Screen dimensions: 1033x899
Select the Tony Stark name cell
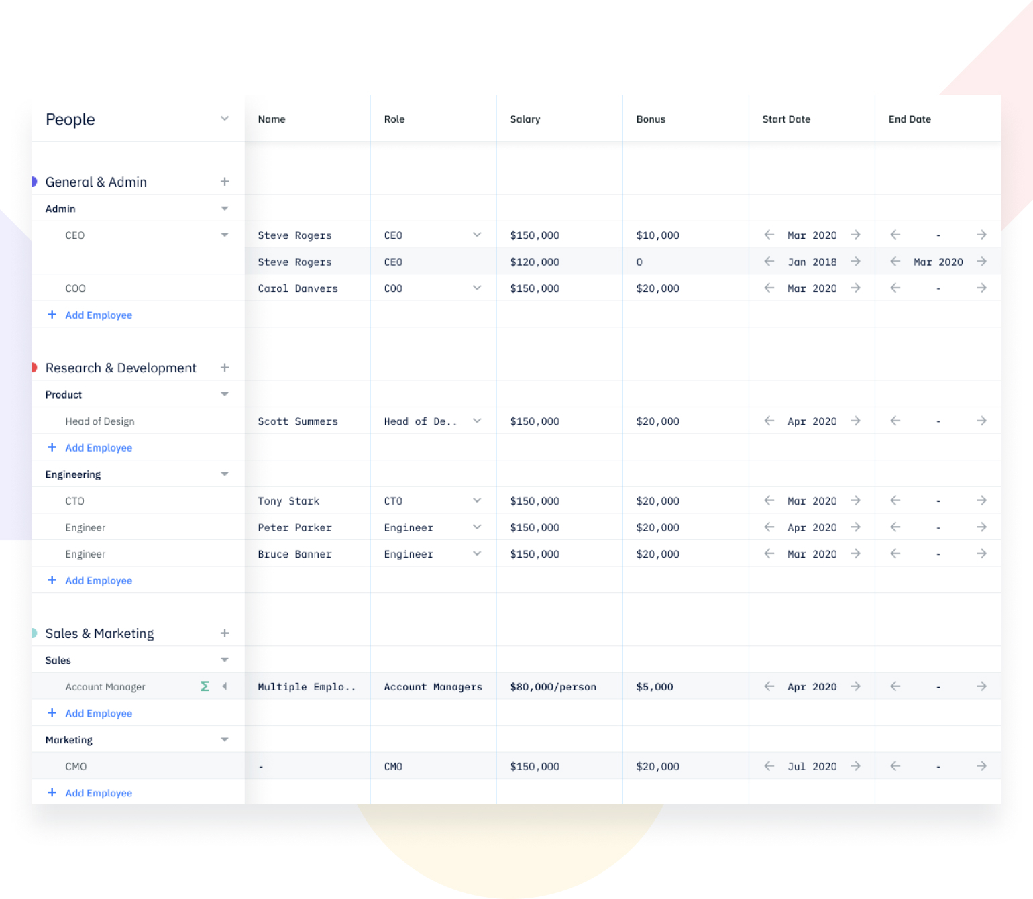pos(307,501)
